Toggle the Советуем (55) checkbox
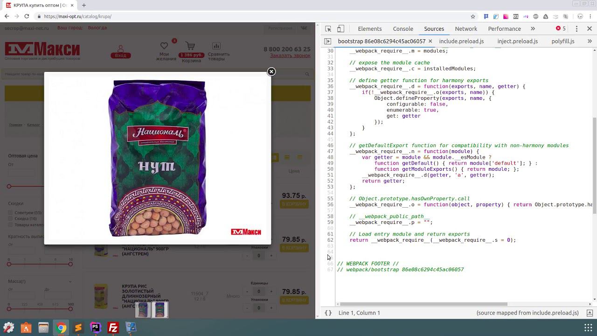This screenshot has width=597, height=336. pyautogui.click(x=10, y=213)
